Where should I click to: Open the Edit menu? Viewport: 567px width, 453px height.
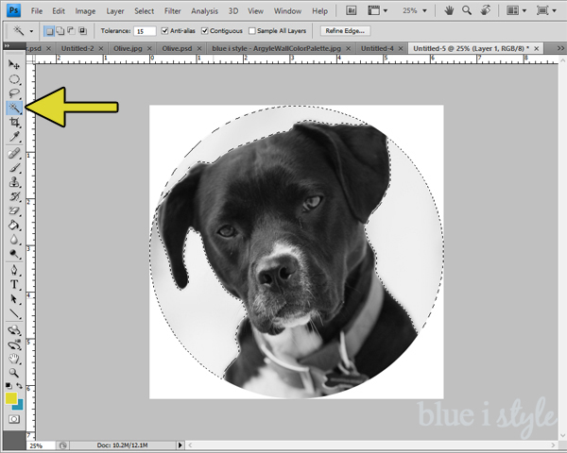point(59,11)
